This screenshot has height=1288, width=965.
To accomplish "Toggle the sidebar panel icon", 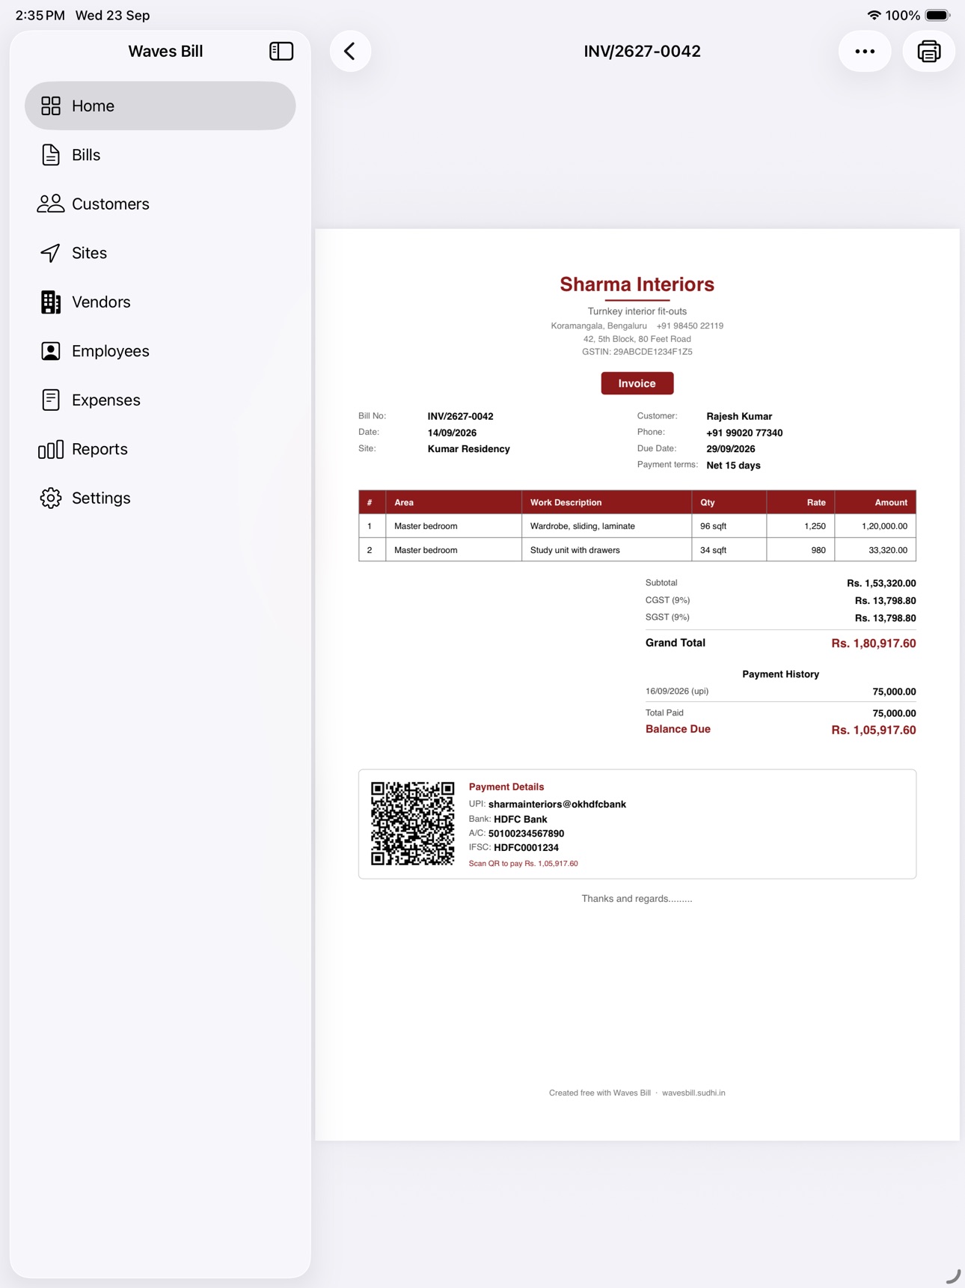I will [281, 51].
